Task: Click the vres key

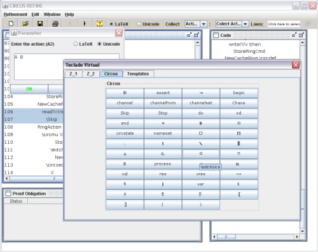Action: tap(201, 174)
